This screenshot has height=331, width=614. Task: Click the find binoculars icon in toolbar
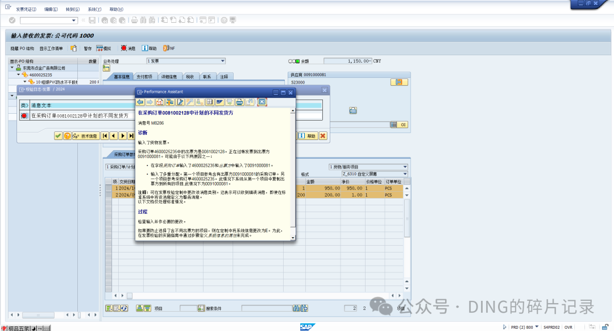point(143,20)
